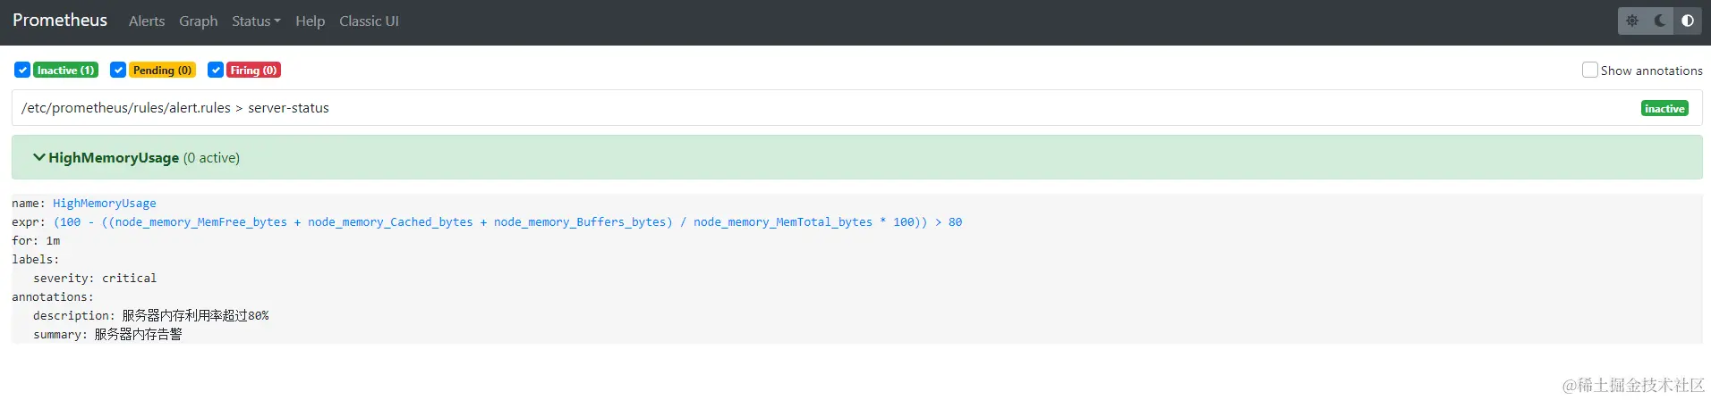Click the Inactive (1) green badge
This screenshot has height=400, width=1711.
click(65, 70)
